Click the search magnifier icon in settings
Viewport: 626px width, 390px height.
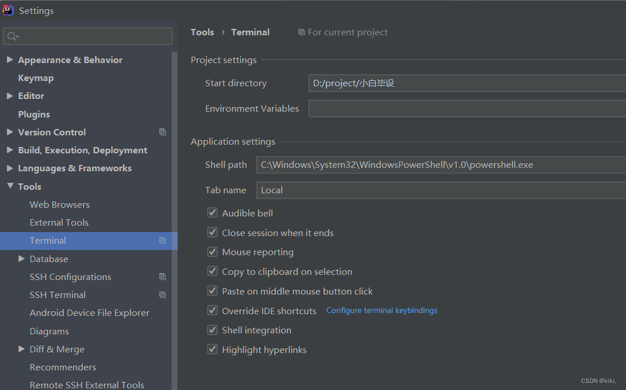(x=12, y=36)
